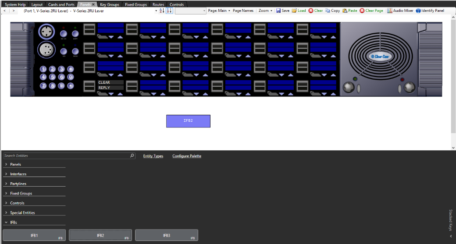Collapse the IFBs category

(6, 223)
